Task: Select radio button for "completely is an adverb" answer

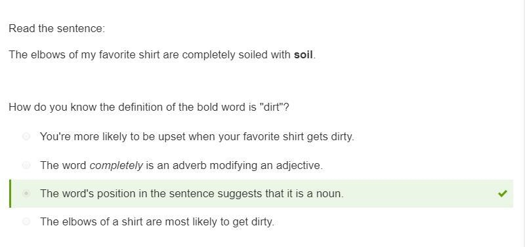Action: pos(26,165)
